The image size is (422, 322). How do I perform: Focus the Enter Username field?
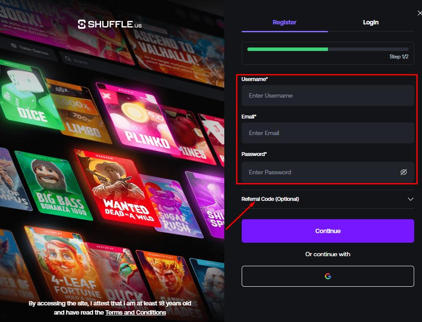click(x=327, y=95)
